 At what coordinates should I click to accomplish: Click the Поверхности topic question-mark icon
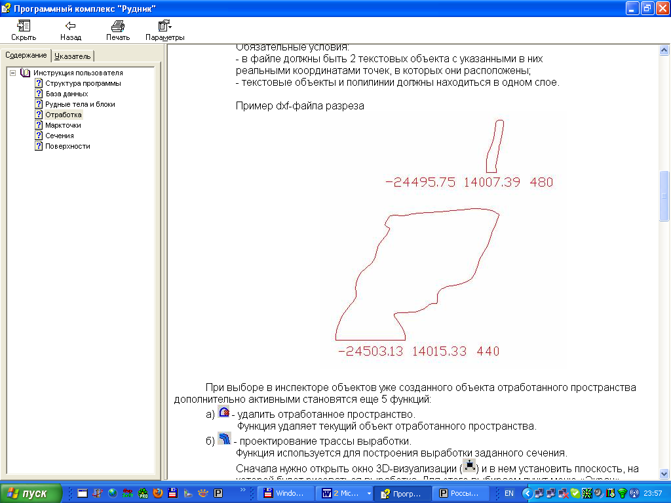click(39, 146)
